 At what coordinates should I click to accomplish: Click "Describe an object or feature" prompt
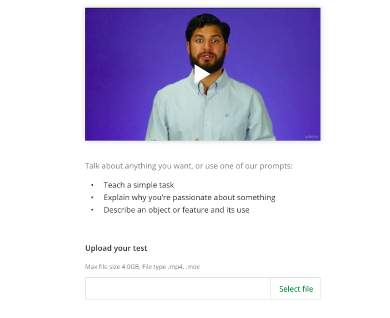click(x=176, y=210)
